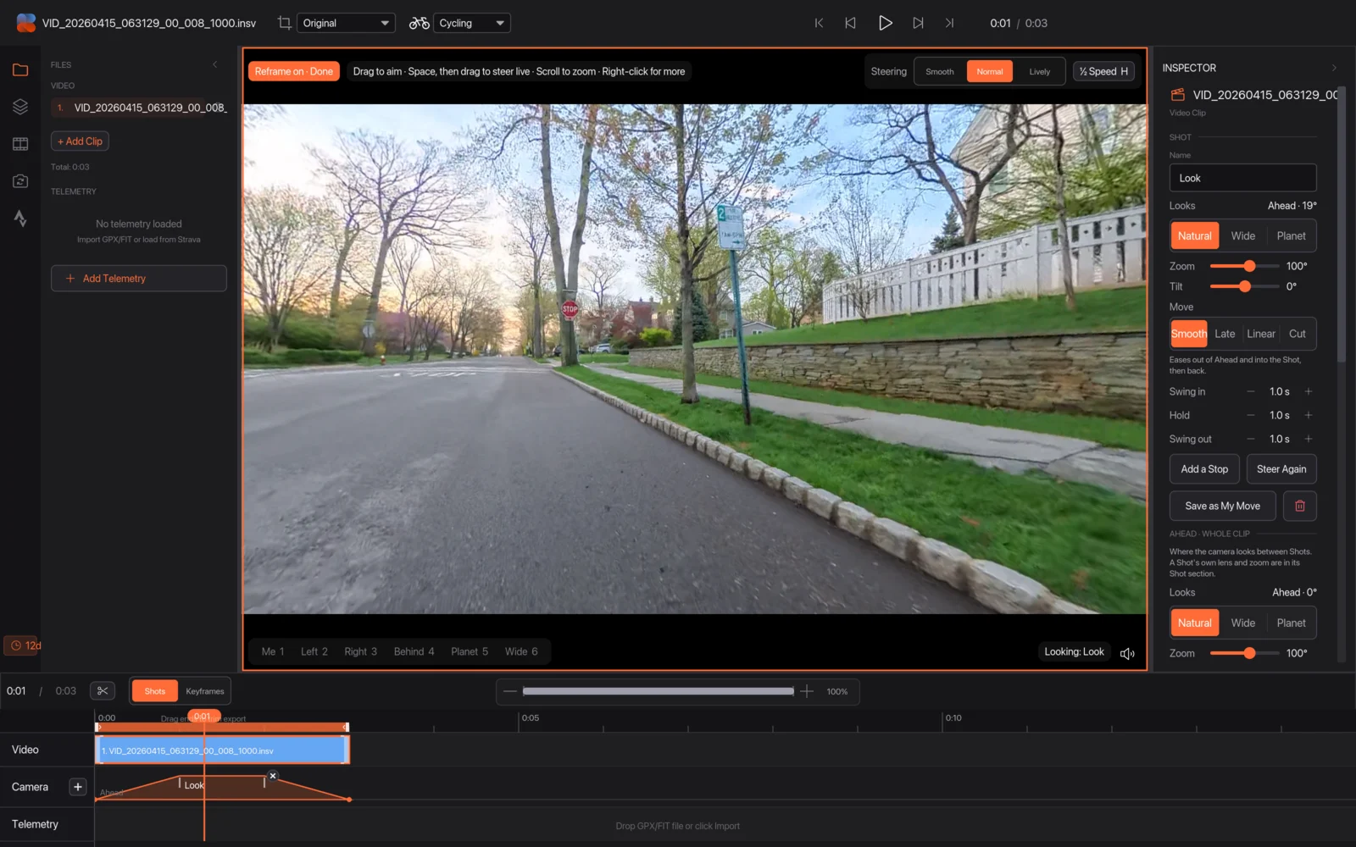1356x847 pixels.
Task: Click the crop aspect icon
Action: pyautogui.click(x=285, y=23)
